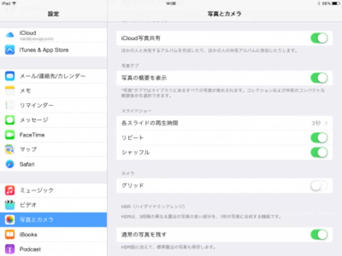Open メモ settings
This screenshot has width=342, height=256.
[x=53, y=90]
